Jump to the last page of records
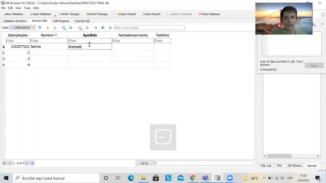The width and height of the screenshot is (326, 183). tap(32, 163)
